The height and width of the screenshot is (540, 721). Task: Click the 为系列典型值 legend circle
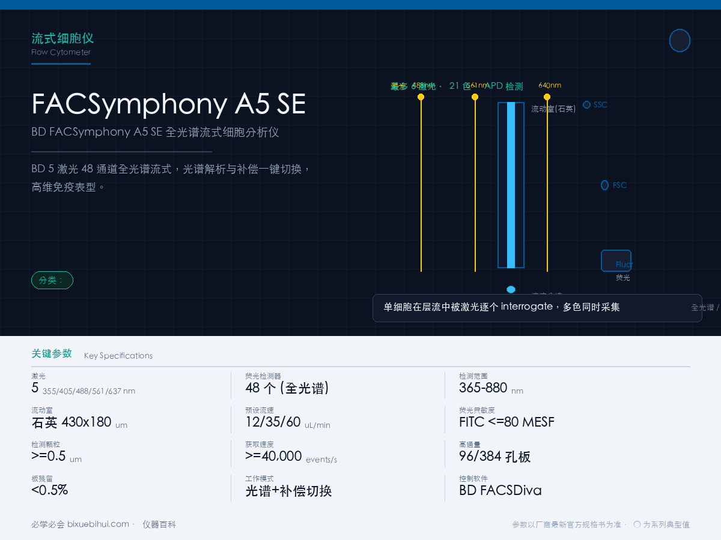point(637,524)
